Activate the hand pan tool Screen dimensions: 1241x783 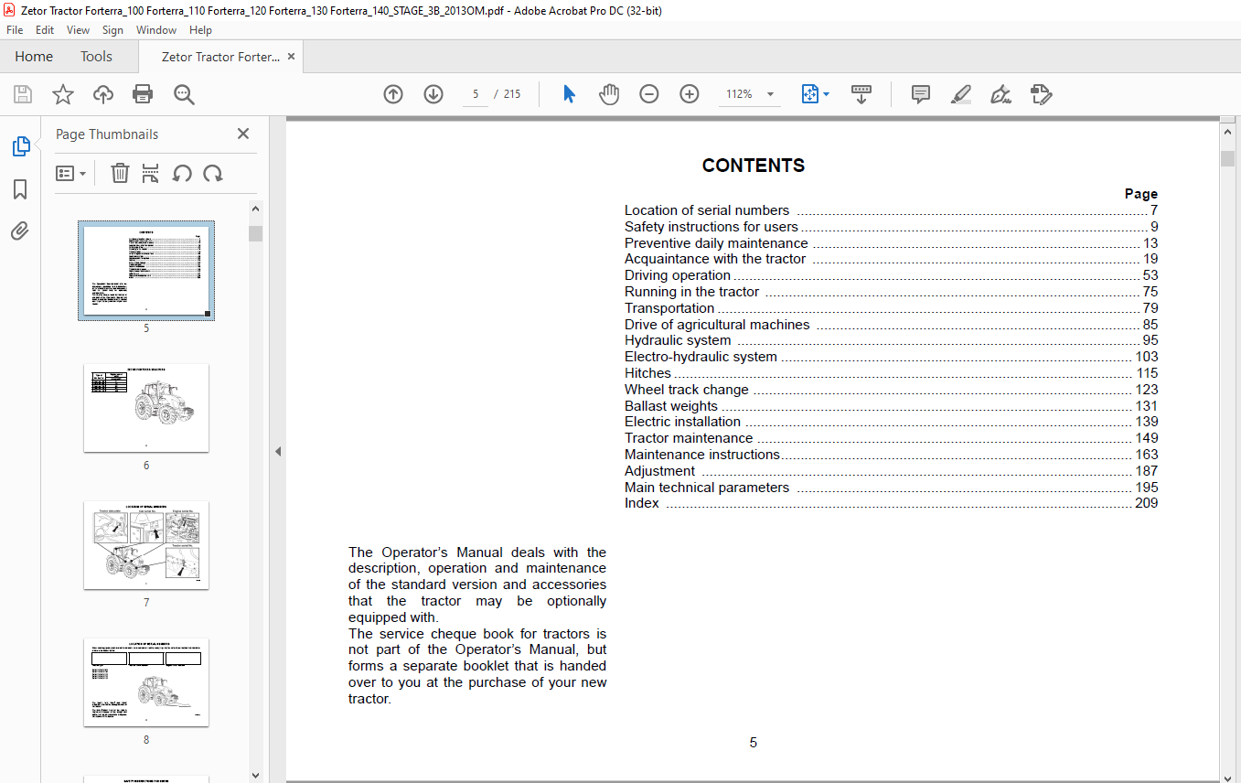tap(609, 94)
